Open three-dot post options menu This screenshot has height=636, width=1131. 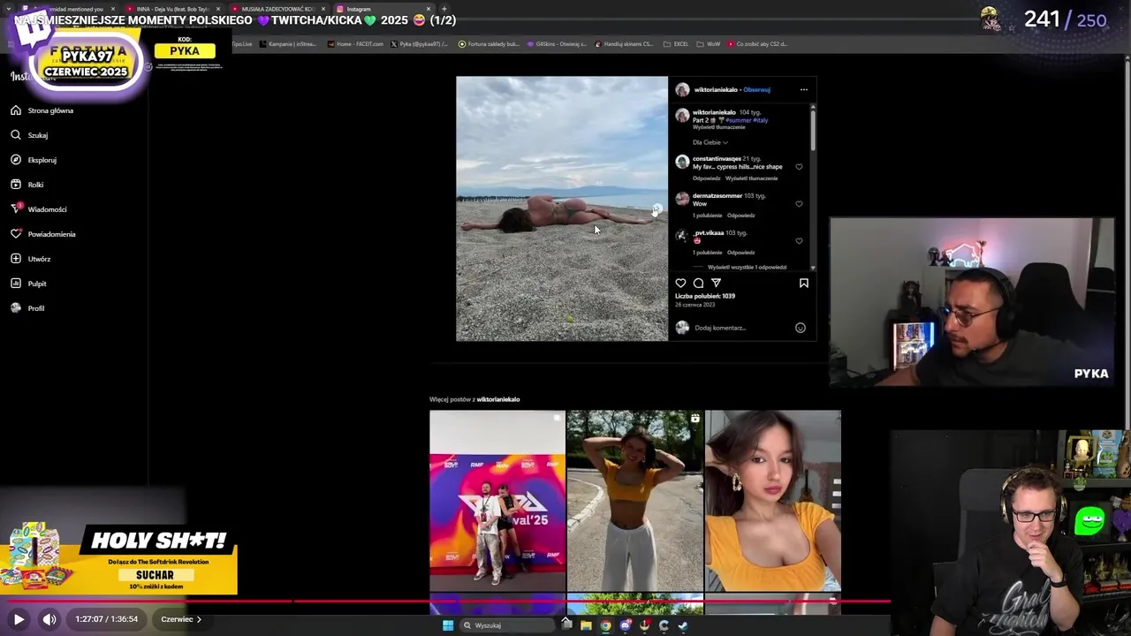click(803, 89)
